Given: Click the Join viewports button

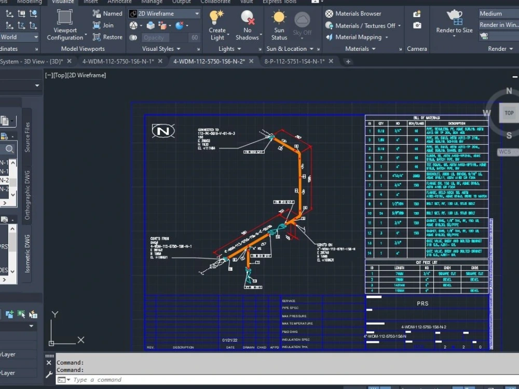Looking at the screenshot, I should coord(103,25).
